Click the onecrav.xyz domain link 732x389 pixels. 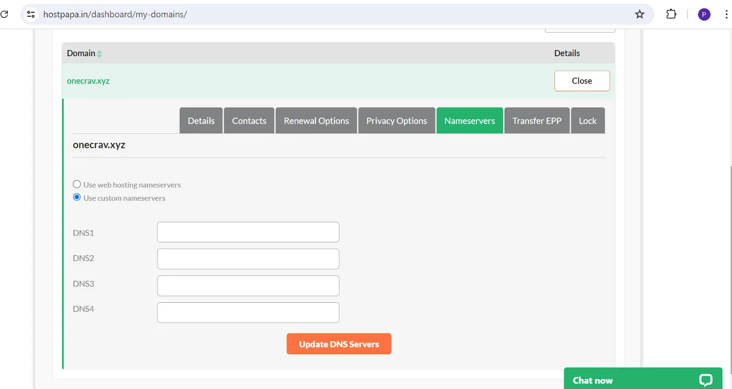[88, 81]
